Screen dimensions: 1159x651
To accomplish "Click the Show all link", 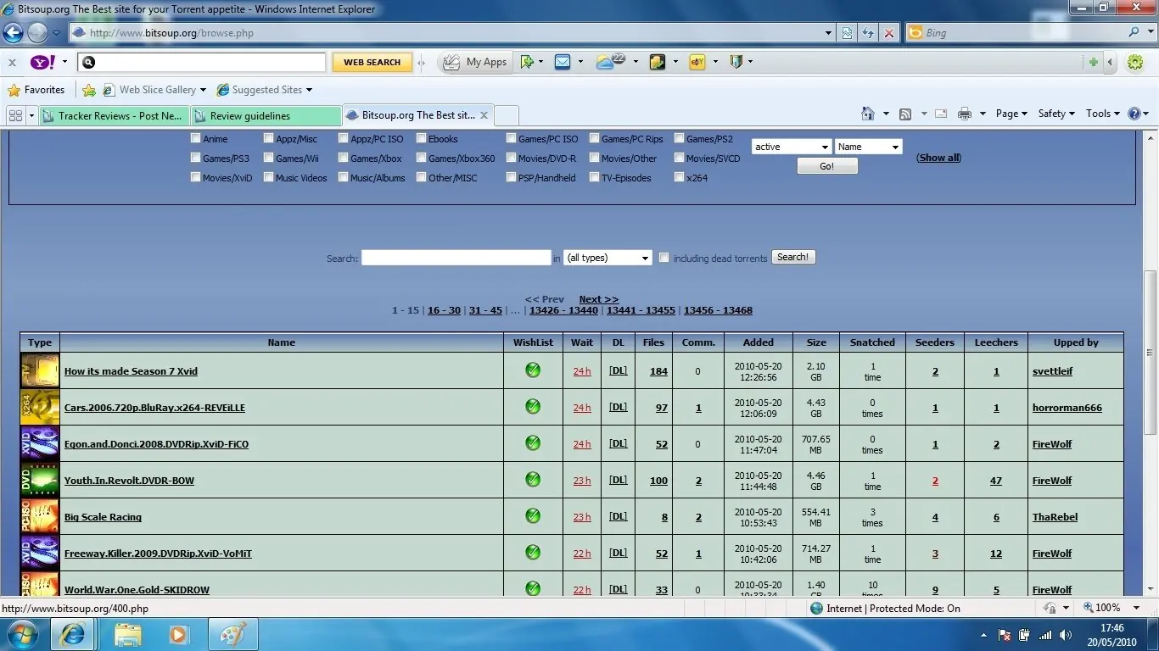I will 939,158.
